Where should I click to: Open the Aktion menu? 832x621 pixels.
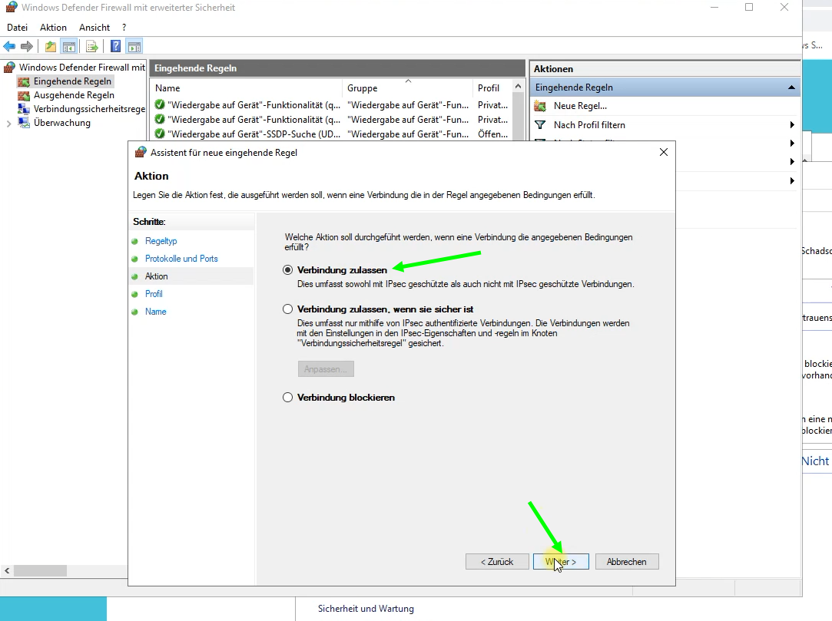(x=53, y=28)
